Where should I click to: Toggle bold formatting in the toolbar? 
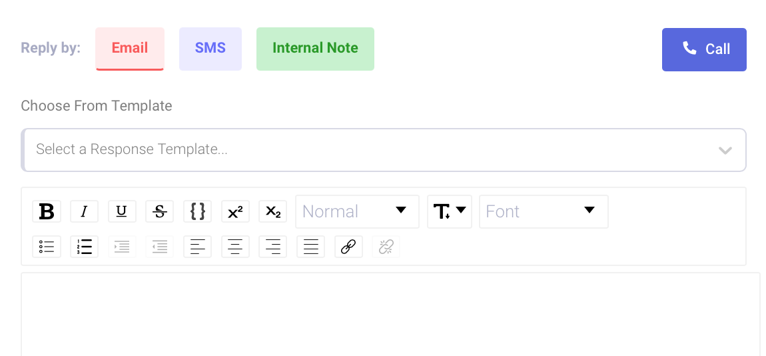click(x=47, y=211)
